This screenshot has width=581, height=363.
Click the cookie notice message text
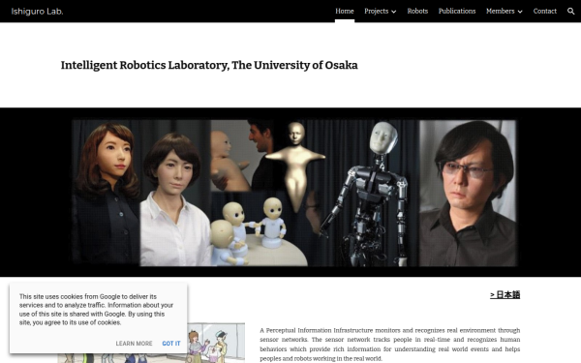[96, 310]
